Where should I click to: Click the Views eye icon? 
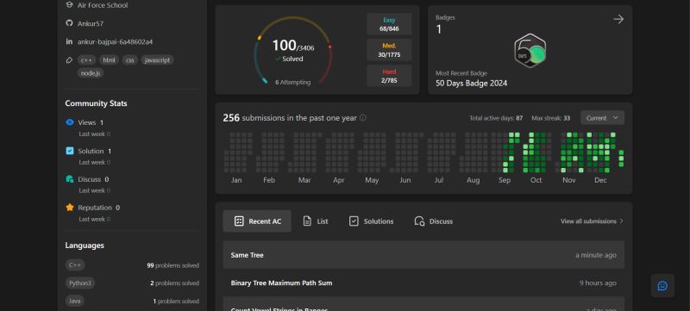[70, 122]
